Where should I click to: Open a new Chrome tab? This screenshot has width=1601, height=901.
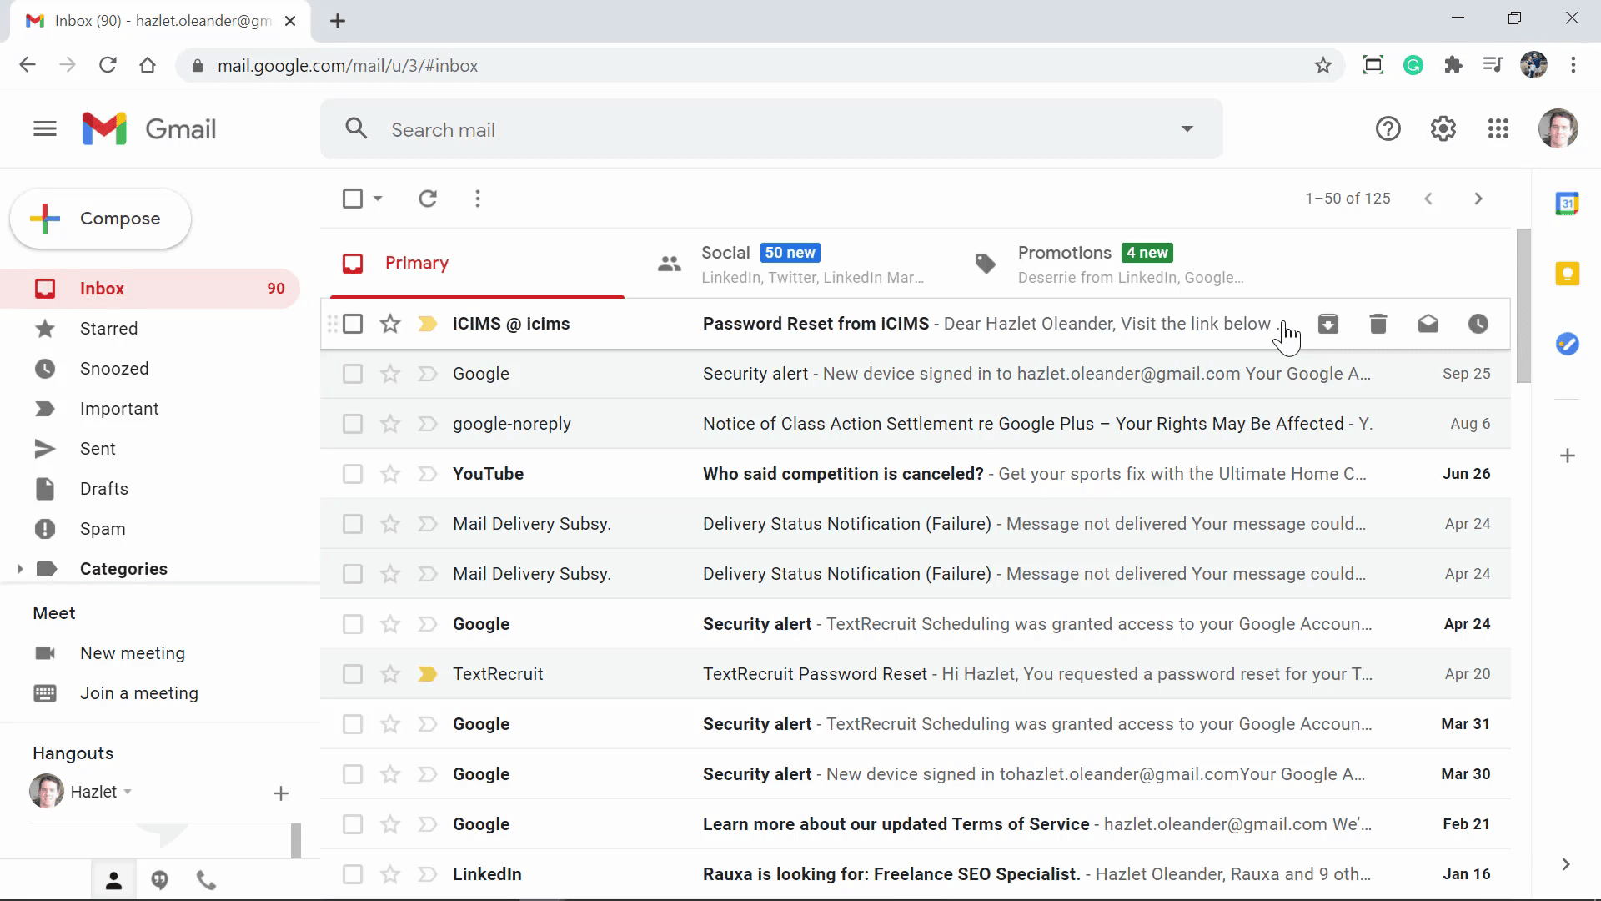(x=338, y=21)
